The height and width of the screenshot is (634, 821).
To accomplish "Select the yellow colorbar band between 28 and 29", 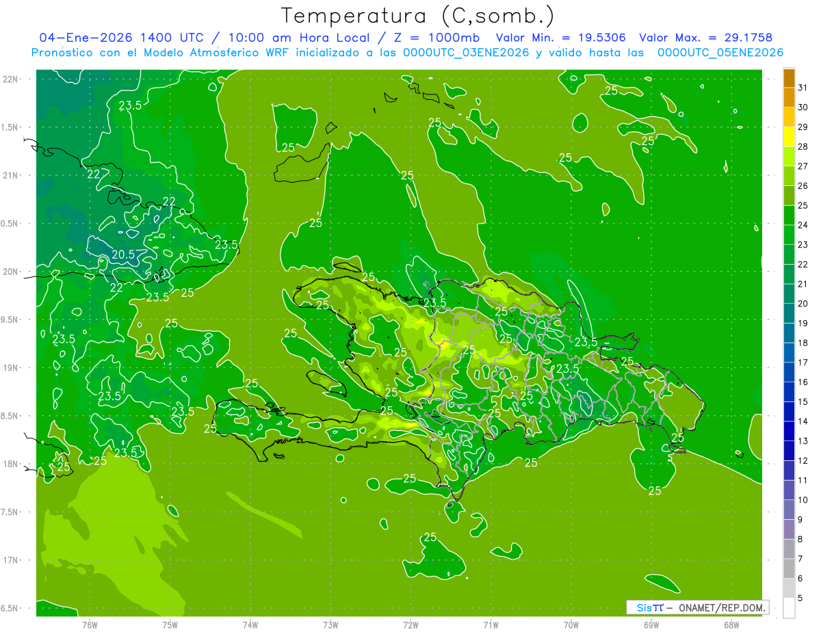I will click(x=789, y=137).
